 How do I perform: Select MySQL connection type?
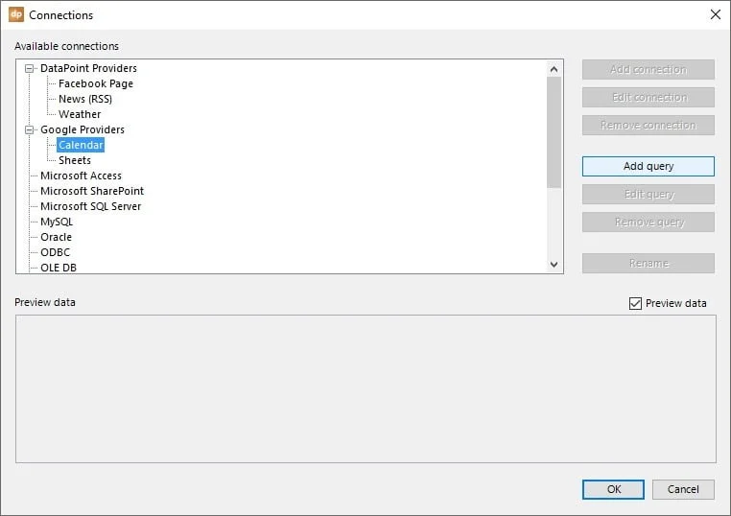tap(57, 222)
